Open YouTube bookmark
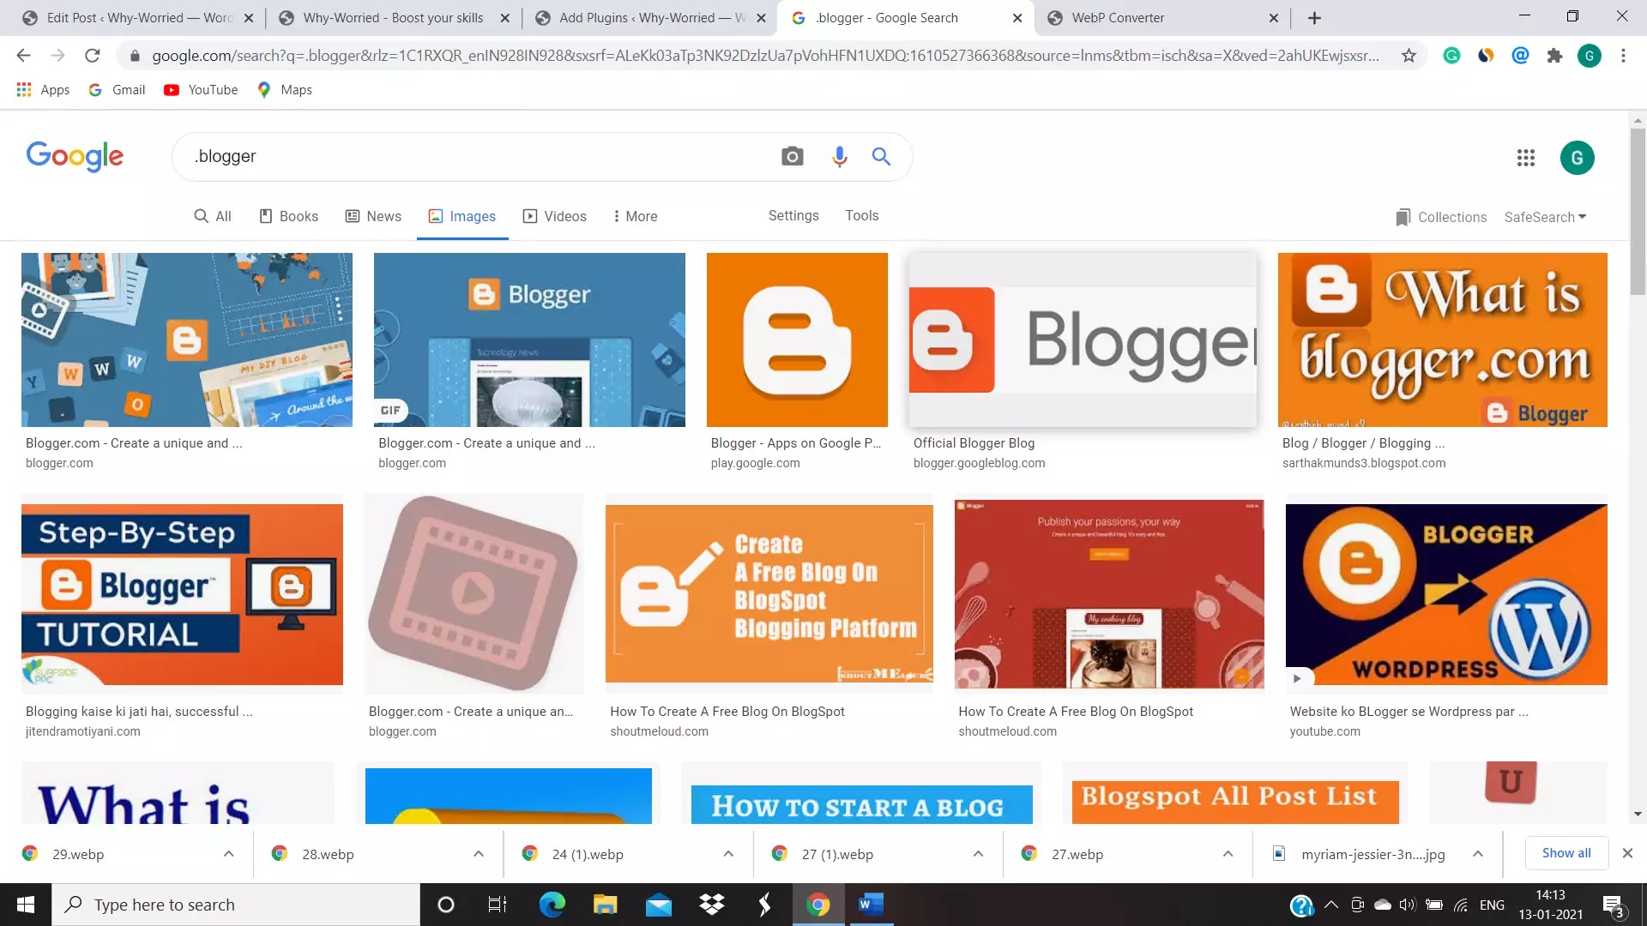Viewport: 1647px width, 926px height. click(201, 90)
